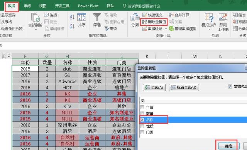Click the 数据验证 button

click(152, 29)
